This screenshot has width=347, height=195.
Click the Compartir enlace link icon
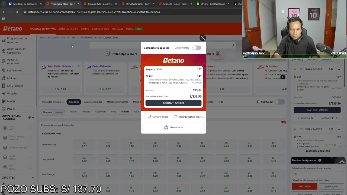click(150, 117)
